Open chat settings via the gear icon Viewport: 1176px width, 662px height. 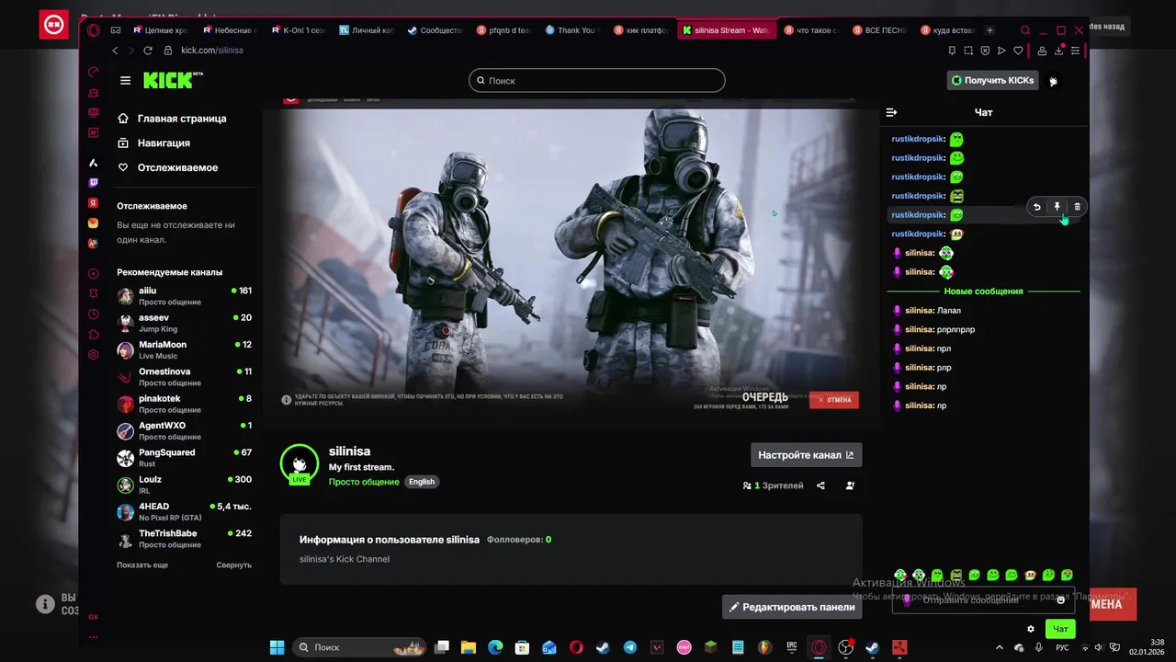[1031, 629]
